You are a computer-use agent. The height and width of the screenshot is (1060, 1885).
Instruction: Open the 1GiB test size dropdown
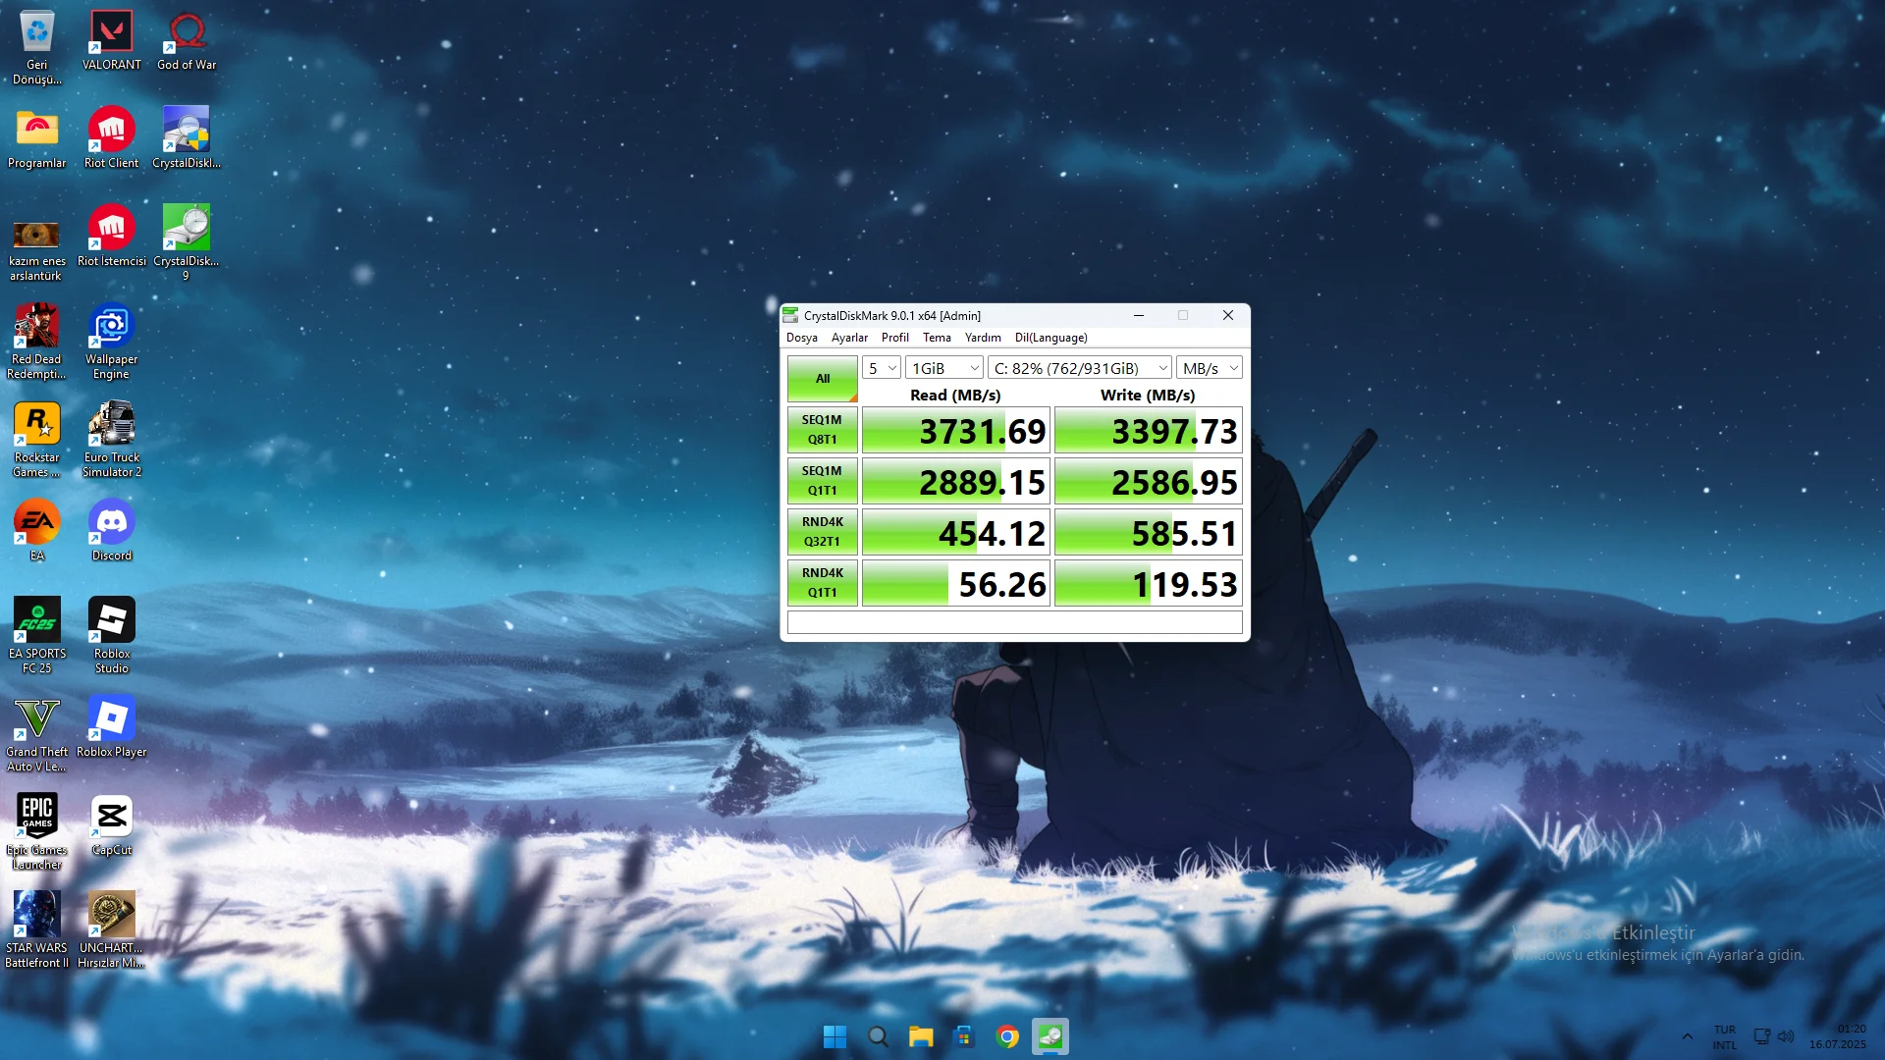[x=944, y=368]
